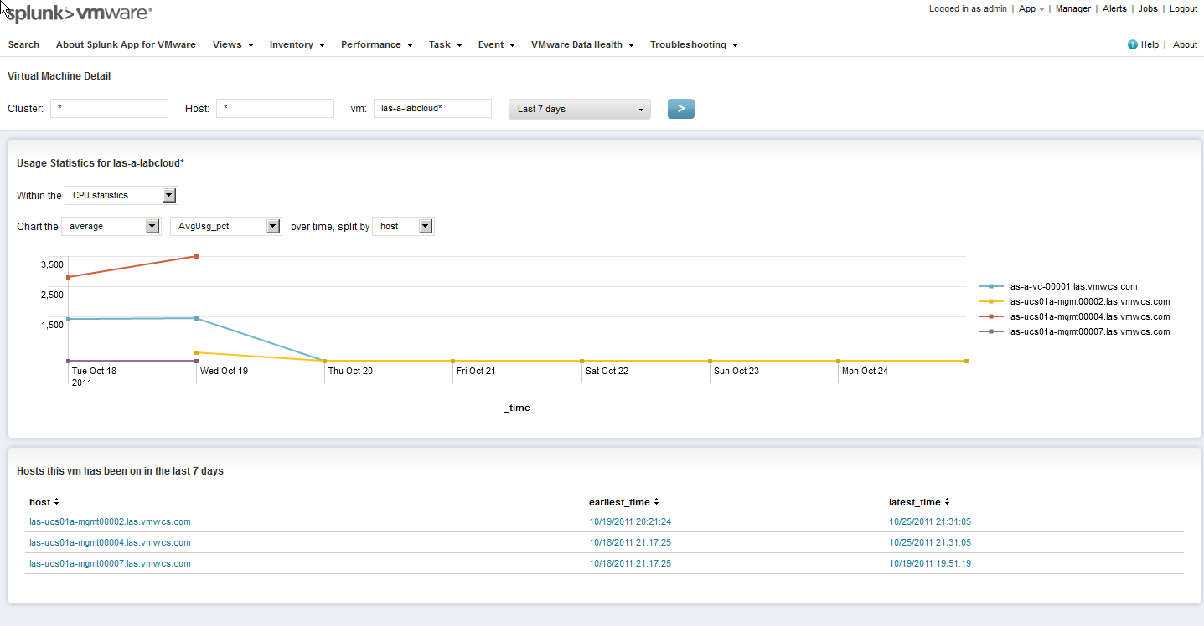Toggle las-ucs01a-mgmt00002 legend entry
Image resolution: width=1204 pixels, height=626 pixels.
[x=1074, y=301]
